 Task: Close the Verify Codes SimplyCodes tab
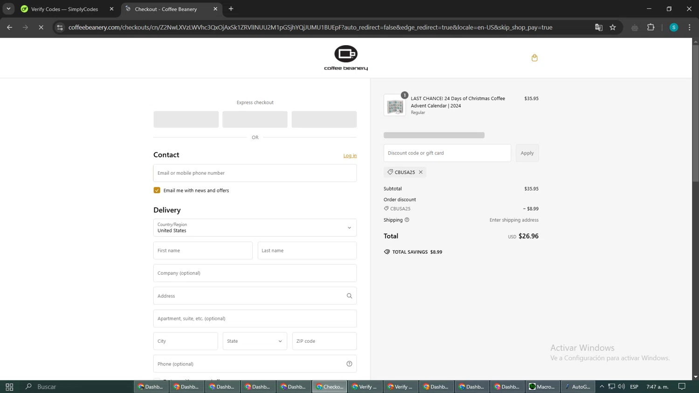[x=111, y=9]
